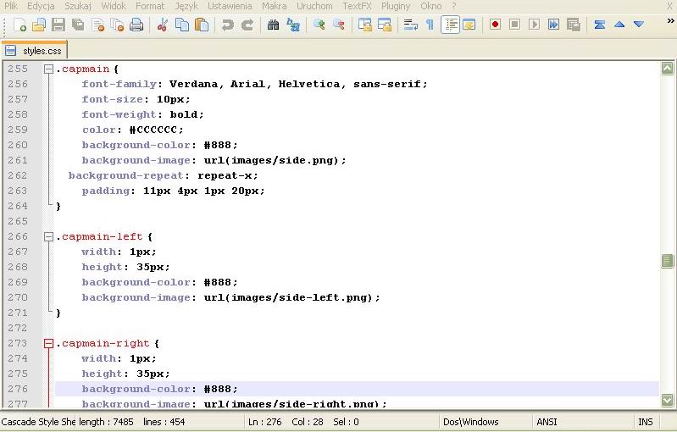Open the Język menu
Screen dimensions: 677x432
[x=186, y=6]
